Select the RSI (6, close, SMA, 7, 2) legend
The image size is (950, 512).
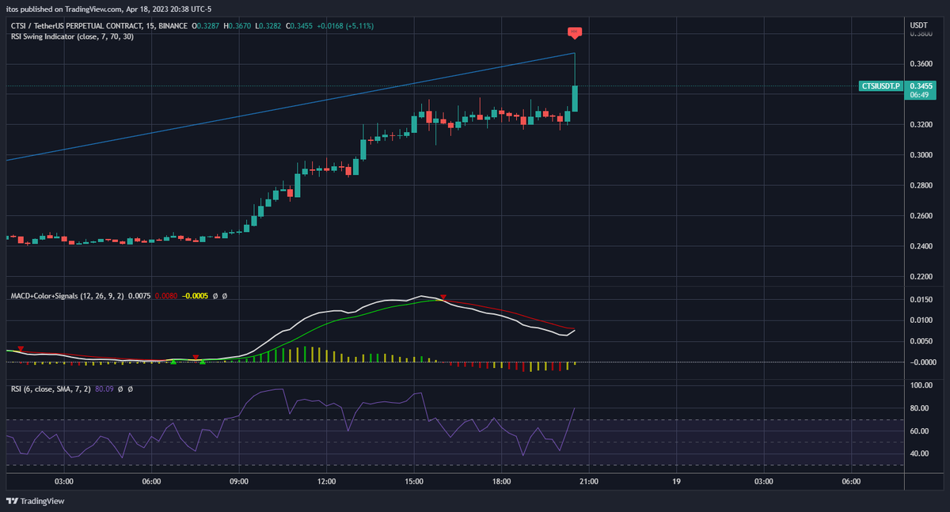(51, 389)
